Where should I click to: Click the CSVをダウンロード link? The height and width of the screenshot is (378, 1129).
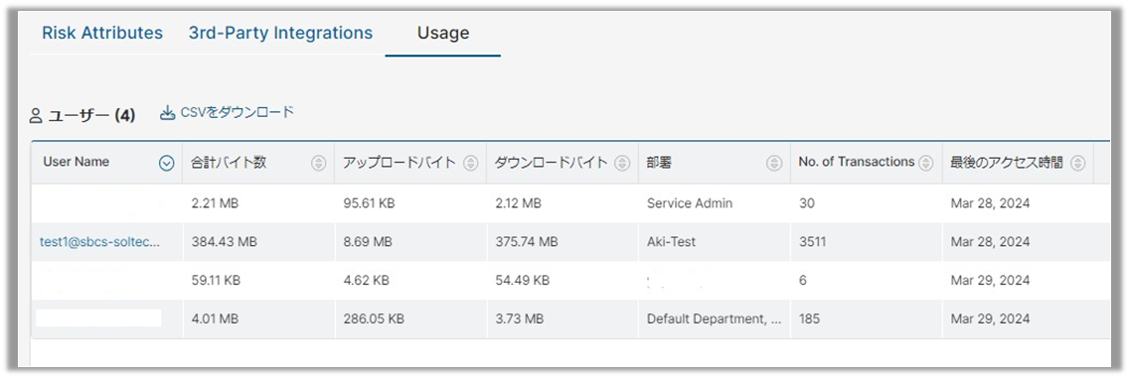tap(238, 112)
